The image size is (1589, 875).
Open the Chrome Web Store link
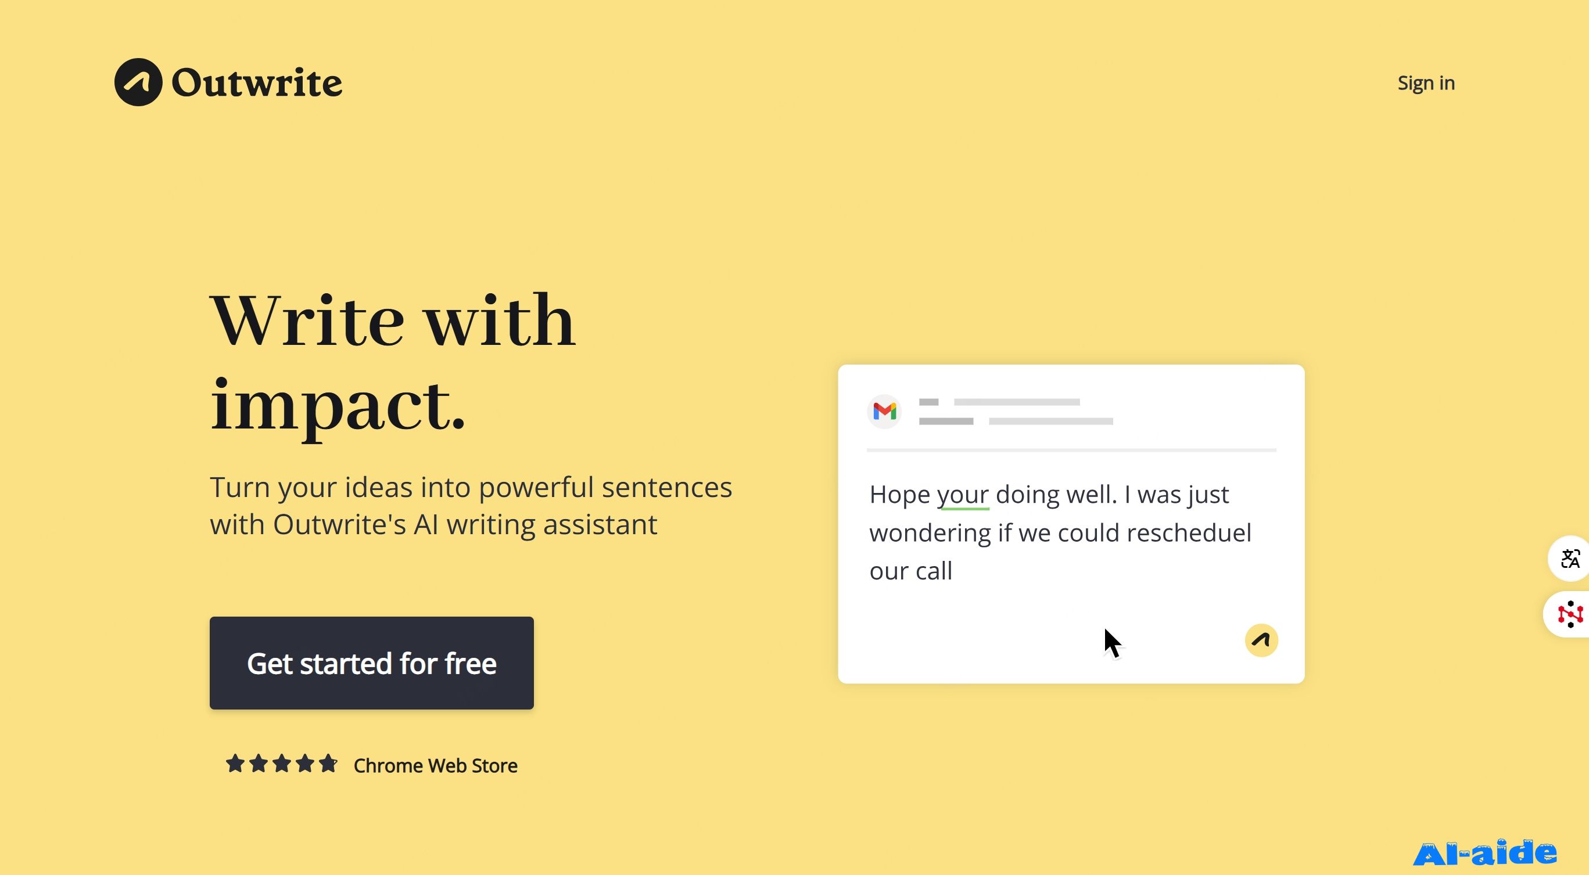(x=436, y=765)
